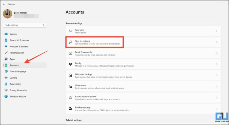
Task: Click the Privacy & security shield icon
Action: 6,90
